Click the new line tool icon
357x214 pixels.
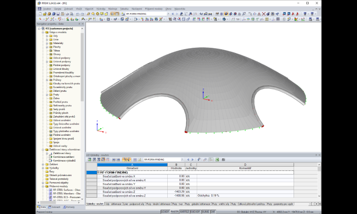47,19
